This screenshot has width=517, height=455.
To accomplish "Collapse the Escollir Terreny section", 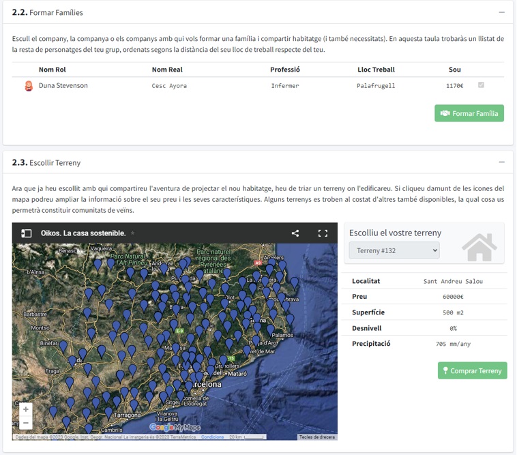I will pos(501,162).
